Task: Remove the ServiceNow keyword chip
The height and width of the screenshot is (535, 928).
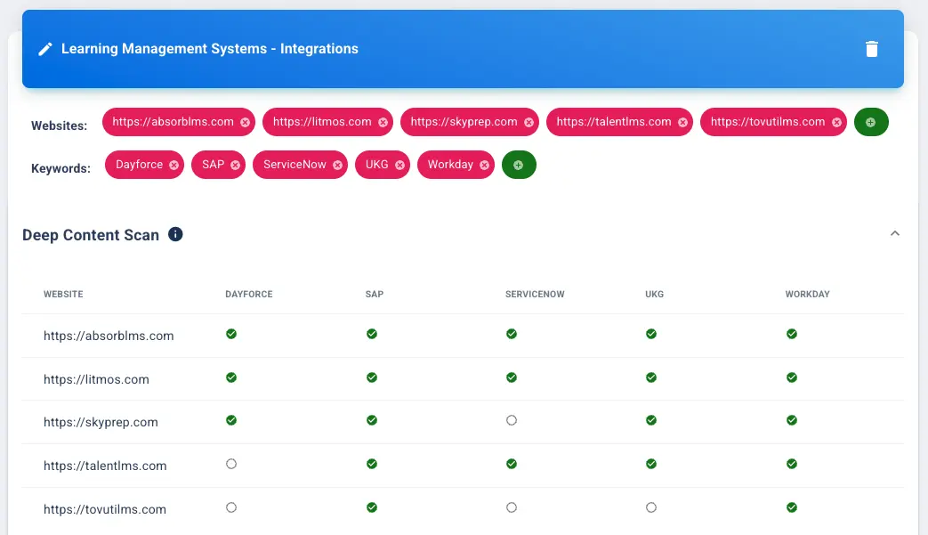Action: [x=337, y=165]
